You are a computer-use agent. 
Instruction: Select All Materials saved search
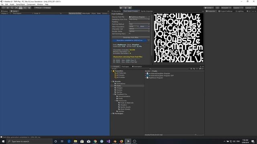coord(120,73)
